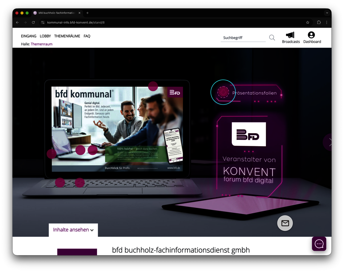Image resolution: width=344 pixels, height=272 pixels.
Task: Click the mail envelope contact button
Action: (285, 223)
